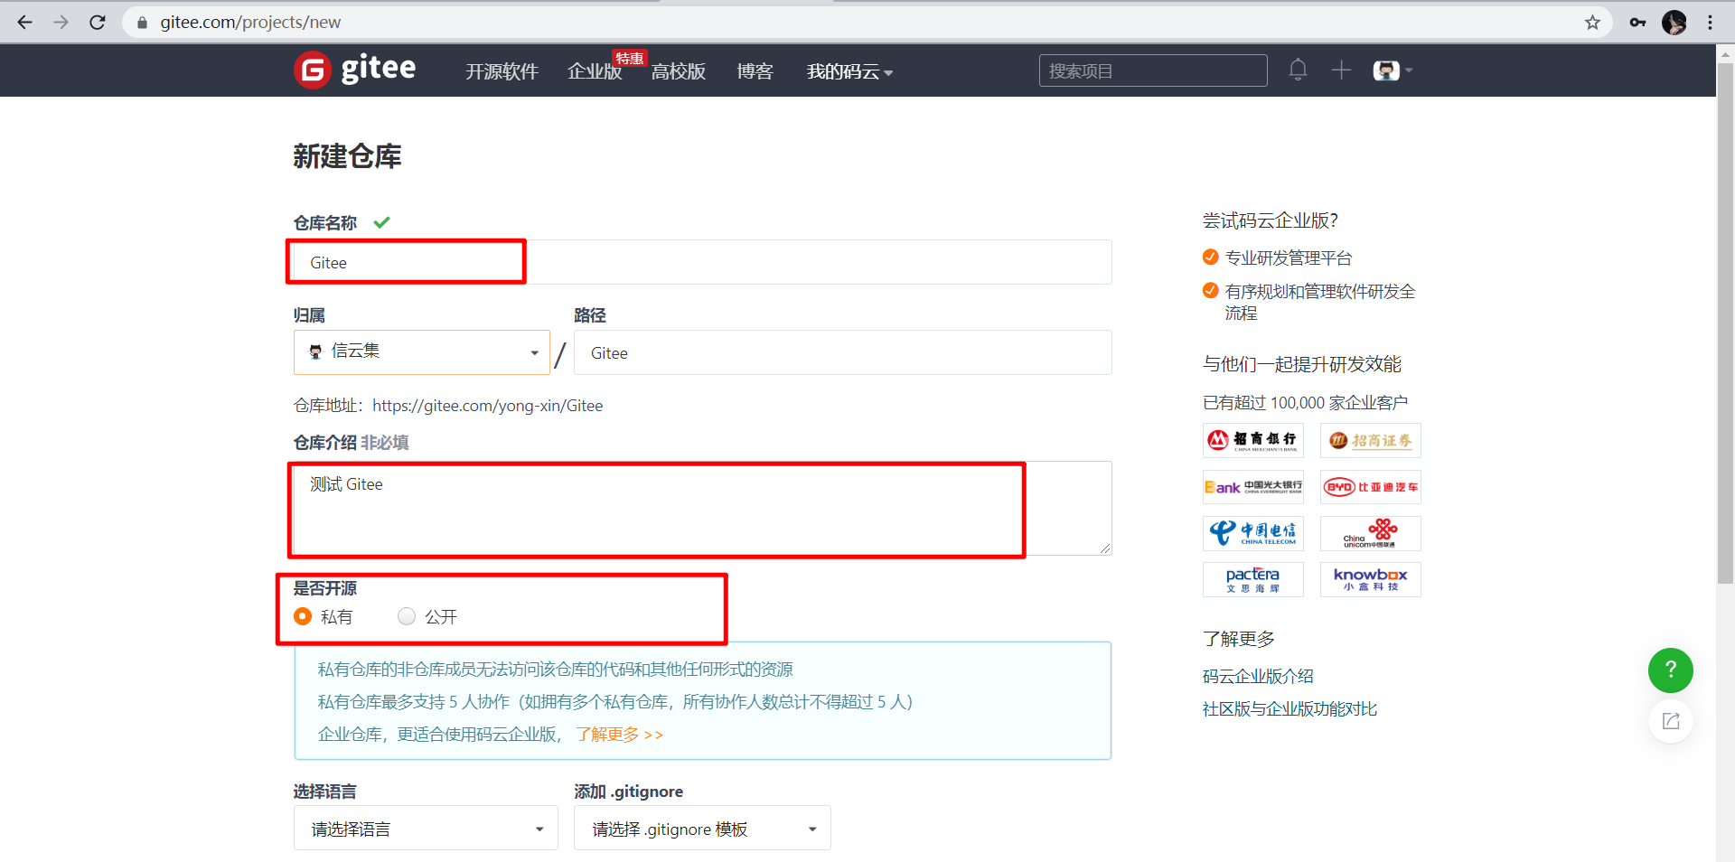Select the 公开 (public) radio option
This screenshot has height=862, width=1735.
click(x=407, y=616)
